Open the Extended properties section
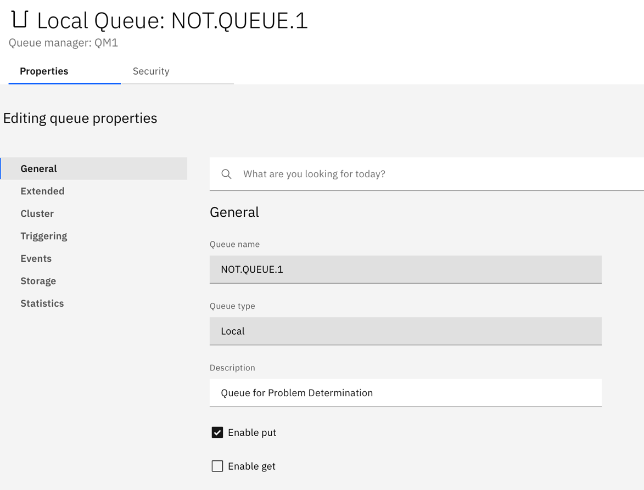The image size is (644, 490). point(42,191)
